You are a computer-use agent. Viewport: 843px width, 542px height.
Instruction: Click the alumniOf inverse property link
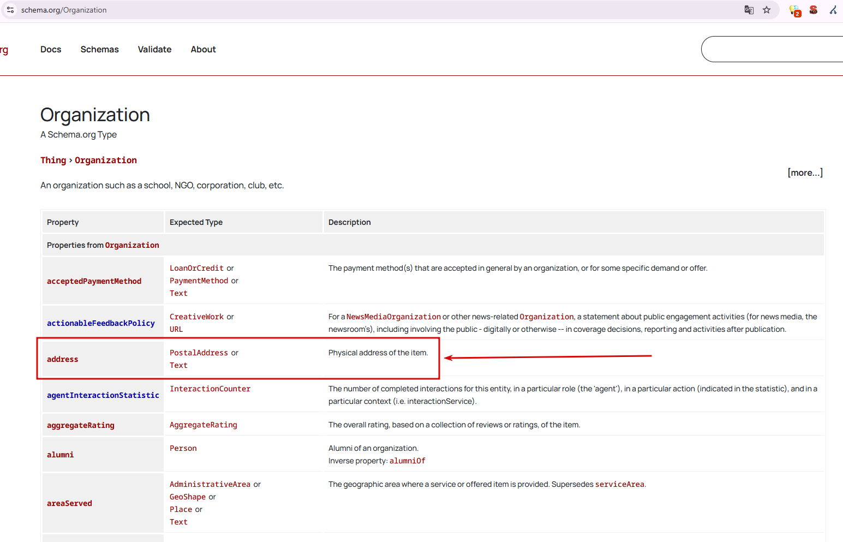407,461
